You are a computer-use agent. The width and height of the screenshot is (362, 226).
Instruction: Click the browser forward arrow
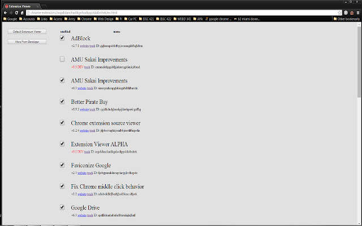point(11,12)
